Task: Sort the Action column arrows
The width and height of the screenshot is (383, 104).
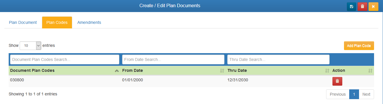Action: pos(370,71)
